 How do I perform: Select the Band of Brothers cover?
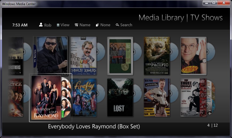[x=16, y=56]
